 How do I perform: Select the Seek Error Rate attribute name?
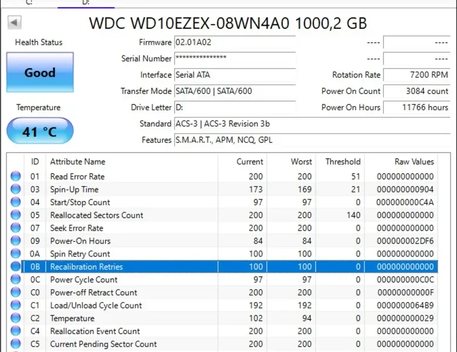click(x=77, y=228)
